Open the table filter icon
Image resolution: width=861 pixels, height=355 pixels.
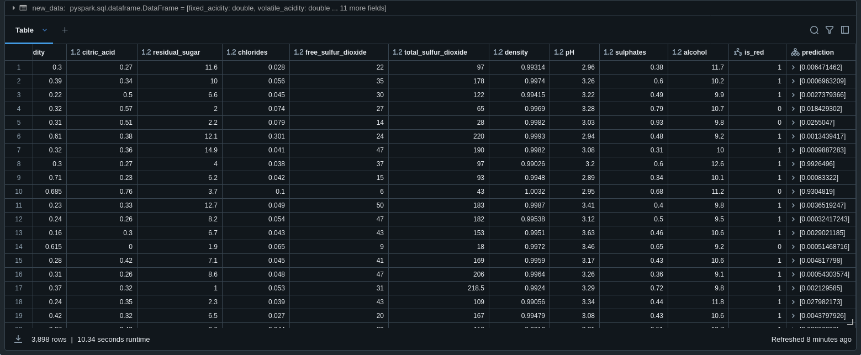click(829, 30)
